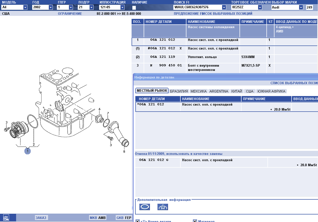Toggle the НАЛИЧИЕ checkbox
The height and width of the screenshot is (222, 318).
pyautogui.click(x=134, y=8)
